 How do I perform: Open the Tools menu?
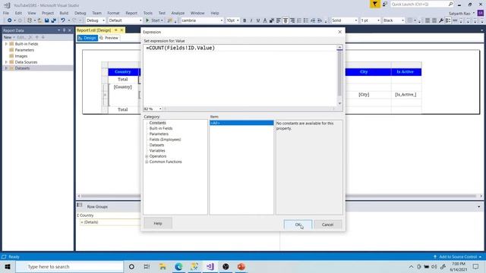pos(148,13)
